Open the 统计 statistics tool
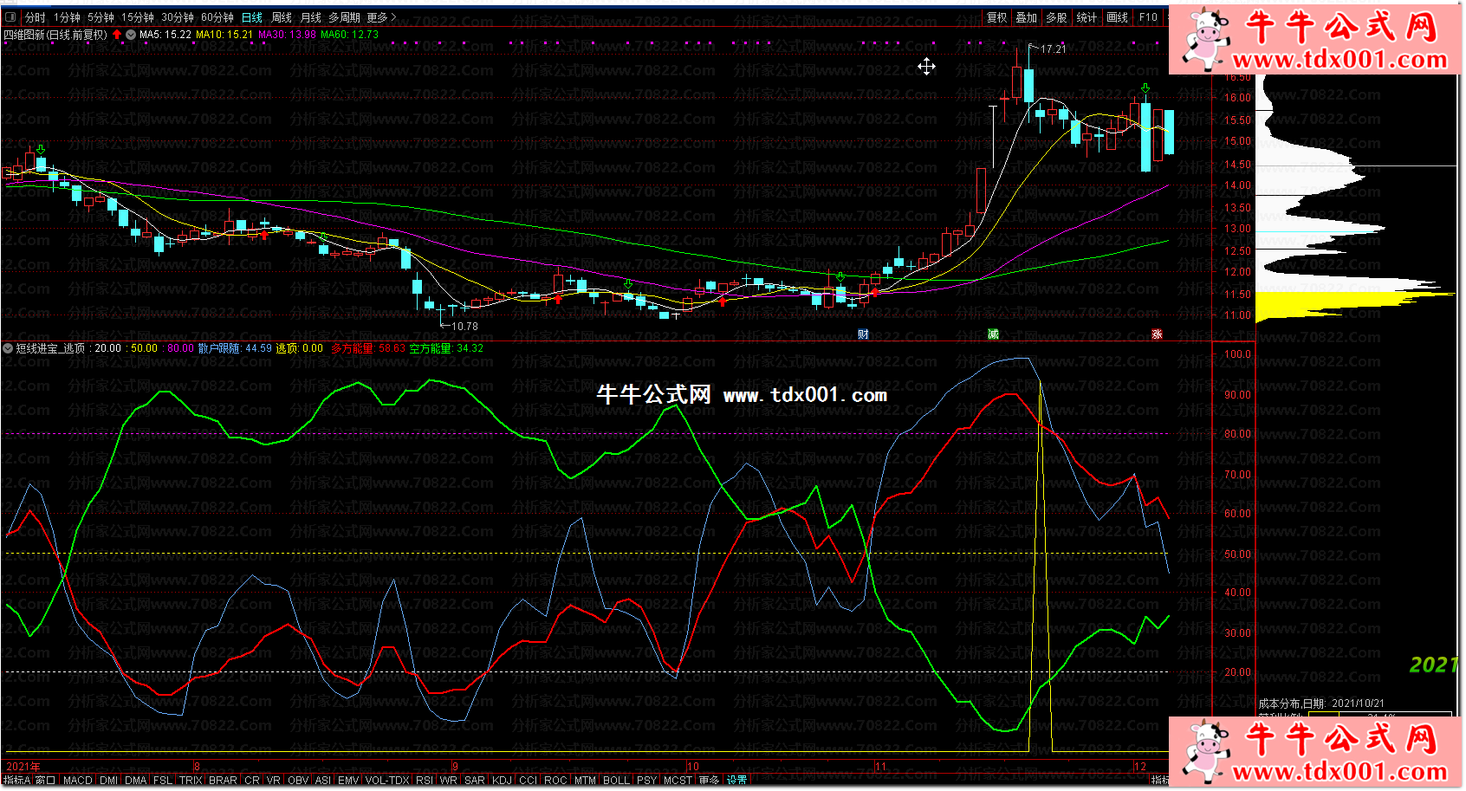 click(1087, 17)
